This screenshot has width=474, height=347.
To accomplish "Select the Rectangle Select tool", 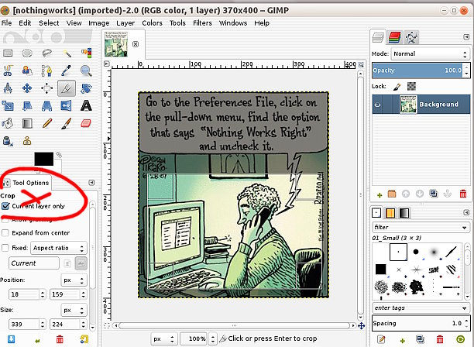I will [8, 53].
